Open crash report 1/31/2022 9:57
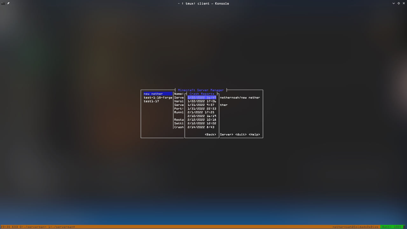Image resolution: width=407 pixels, height=229 pixels. point(201,105)
